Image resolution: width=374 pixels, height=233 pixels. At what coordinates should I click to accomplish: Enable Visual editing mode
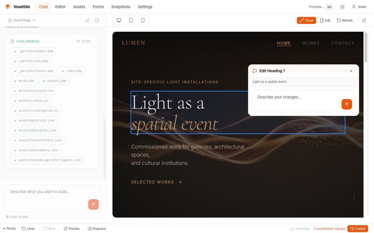point(306,20)
